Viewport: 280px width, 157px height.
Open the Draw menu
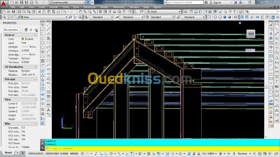pyautogui.click(x=76, y=7)
